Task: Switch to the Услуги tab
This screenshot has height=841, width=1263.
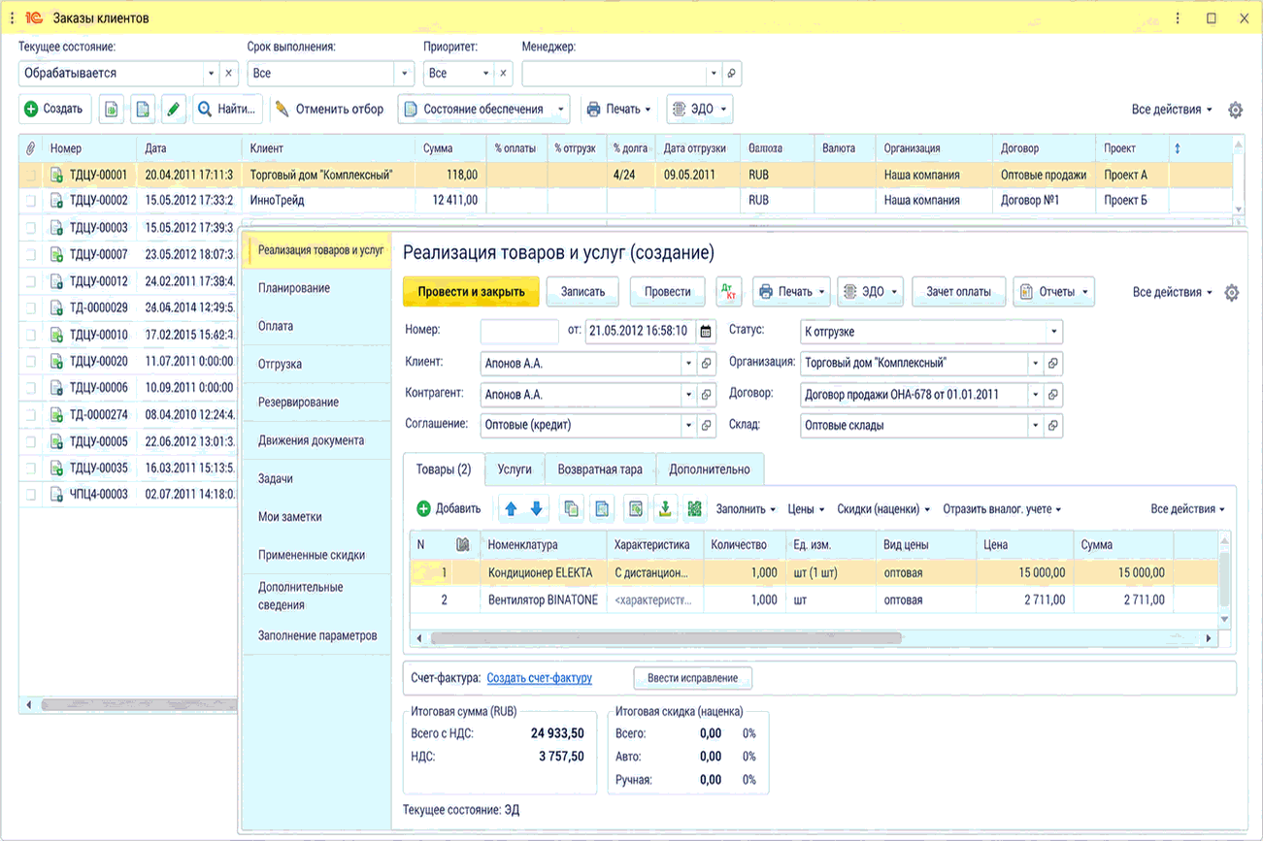Action: coord(515,469)
